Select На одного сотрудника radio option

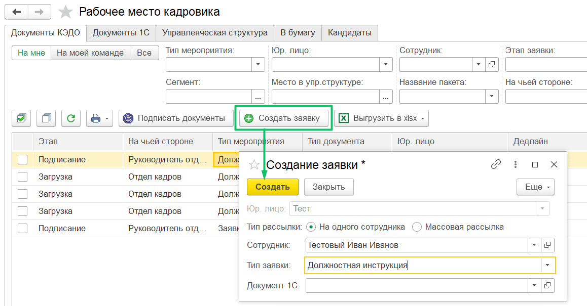[x=311, y=227]
